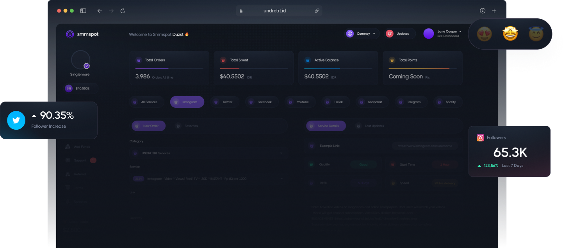Click the browser reload icon
The width and height of the screenshot is (572, 248).
123,11
